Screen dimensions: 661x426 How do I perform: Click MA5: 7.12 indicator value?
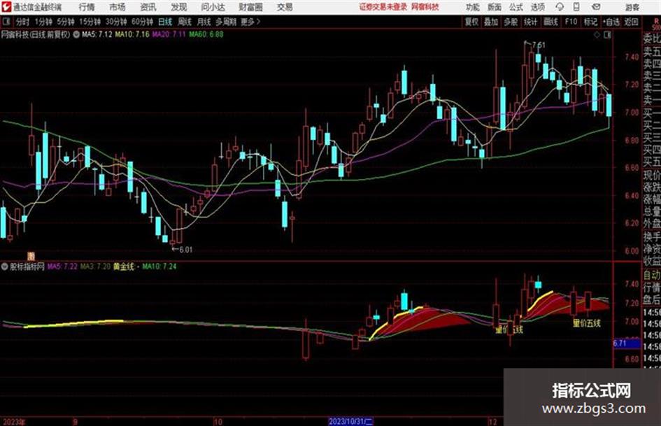(97, 34)
